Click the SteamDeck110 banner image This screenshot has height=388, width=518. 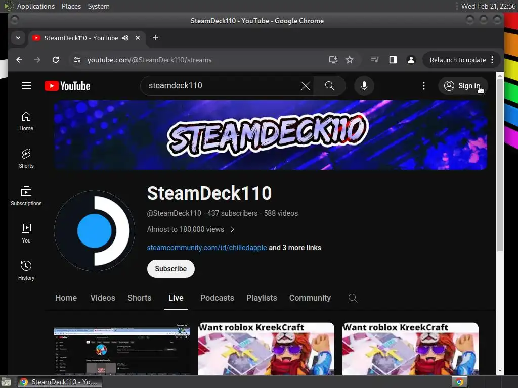click(270, 135)
